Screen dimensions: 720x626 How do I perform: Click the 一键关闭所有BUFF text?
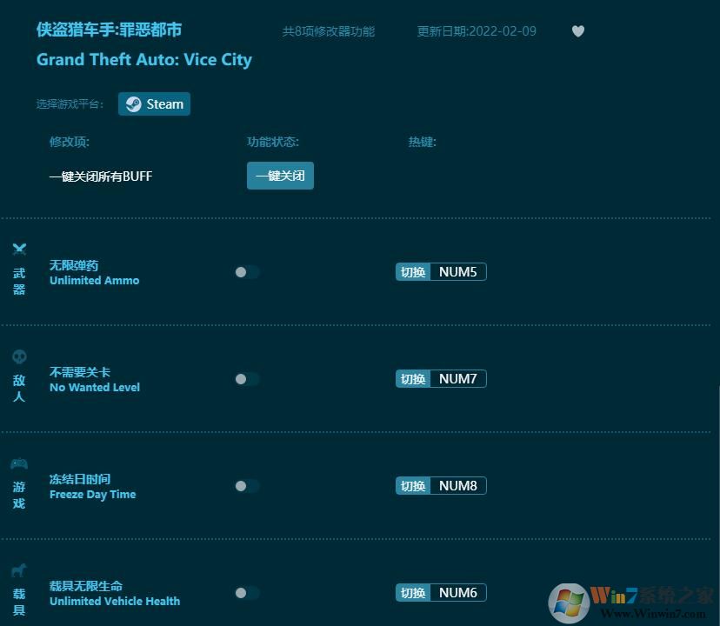click(x=101, y=176)
